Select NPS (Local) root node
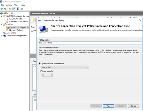The width and height of the screenshot is (143, 111). 8,13
